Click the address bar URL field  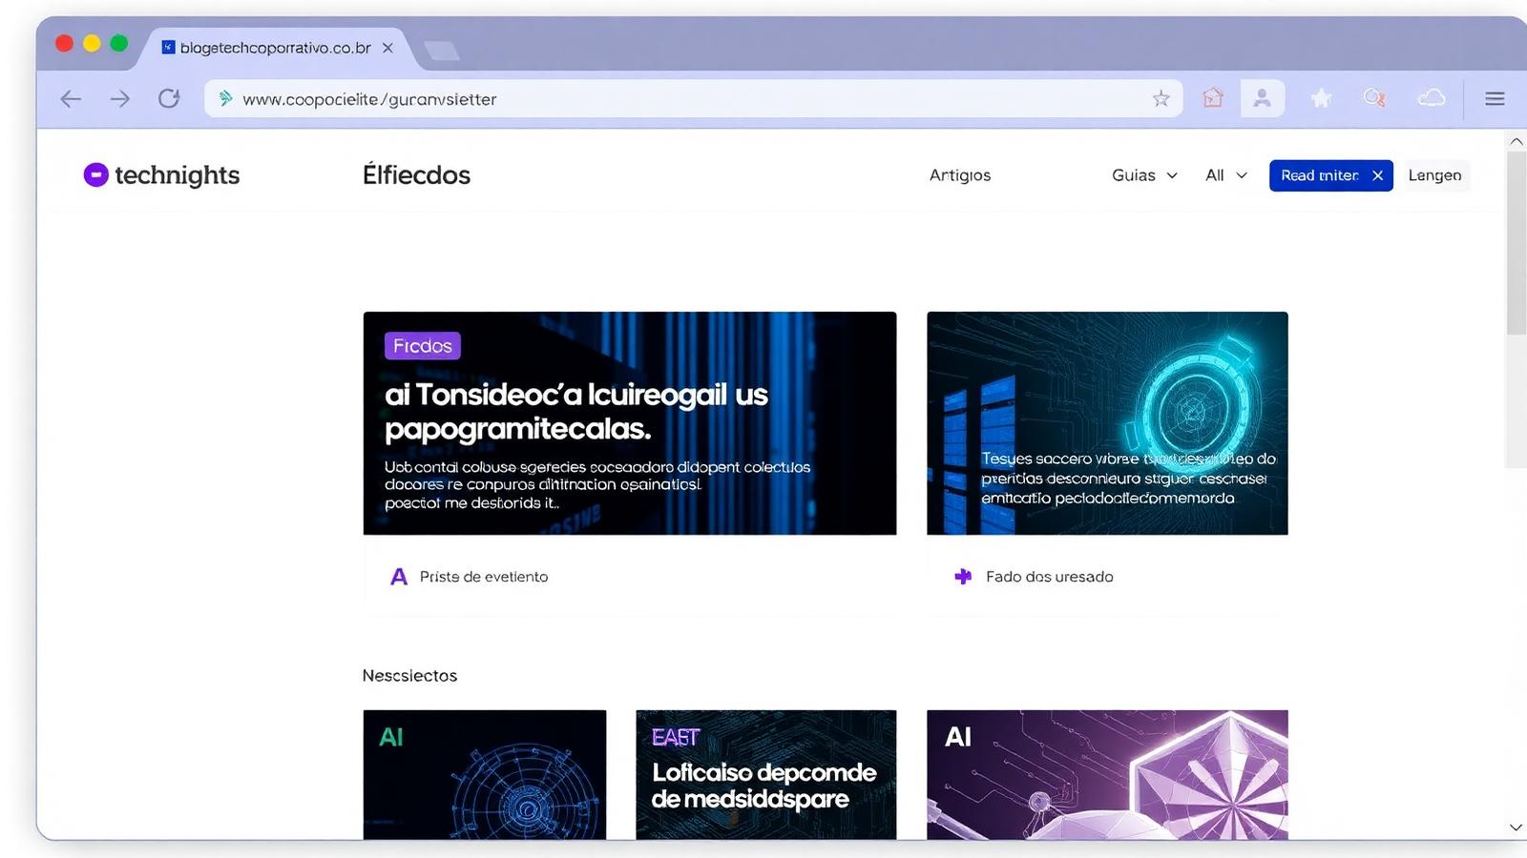(694, 98)
